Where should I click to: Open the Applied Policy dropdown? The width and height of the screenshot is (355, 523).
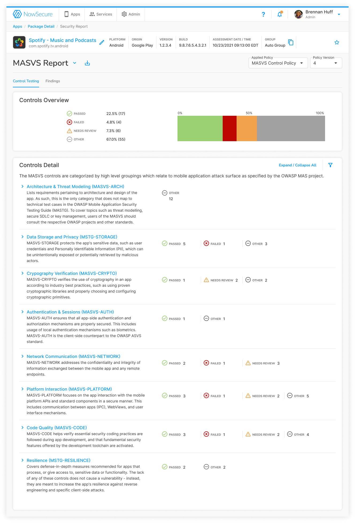pyautogui.click(x=278, y=63)
